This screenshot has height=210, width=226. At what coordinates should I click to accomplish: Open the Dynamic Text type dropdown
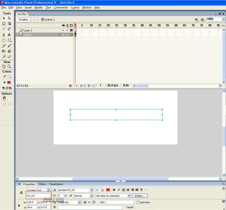tap(49, 190)
